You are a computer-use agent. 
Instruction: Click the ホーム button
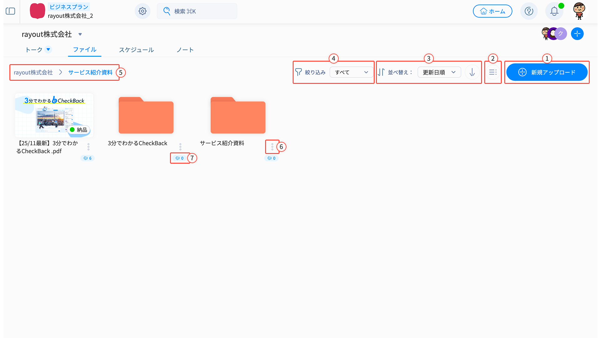(492, 11)
